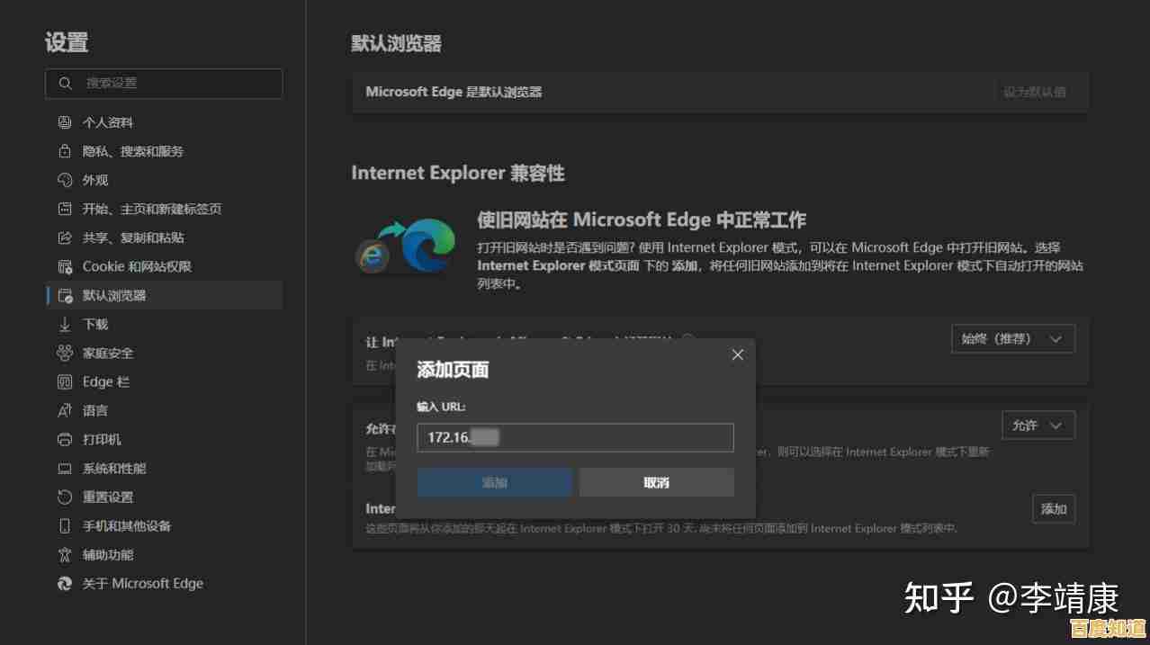Open the 个人资料 profile icon in sidebar
Screen dimensions: 1150x645
click(64, 122)
